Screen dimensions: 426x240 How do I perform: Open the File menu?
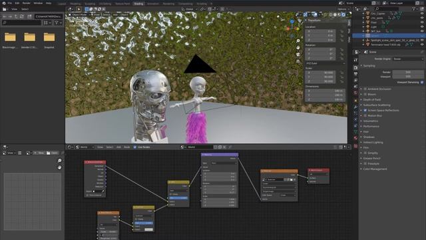(x=10, y=3)
